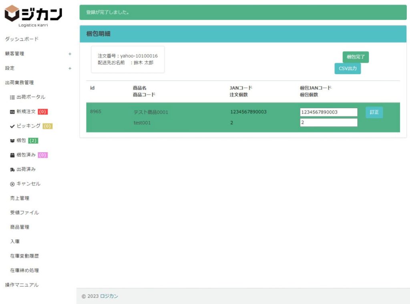The image size is (410, 304).
Task: Open 商品管理 in the sidebar
Action: tap(20, 227)
